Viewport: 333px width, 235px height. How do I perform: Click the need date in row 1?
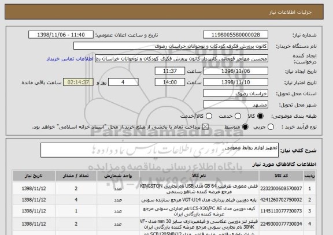(34, 189)
